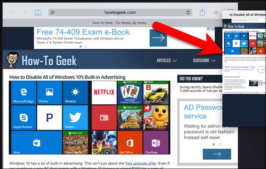
Task: Open the Share sheet icon
Action: (202, 12)
